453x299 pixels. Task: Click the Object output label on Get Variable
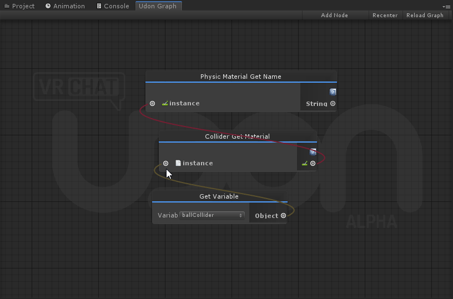[266, 216]
